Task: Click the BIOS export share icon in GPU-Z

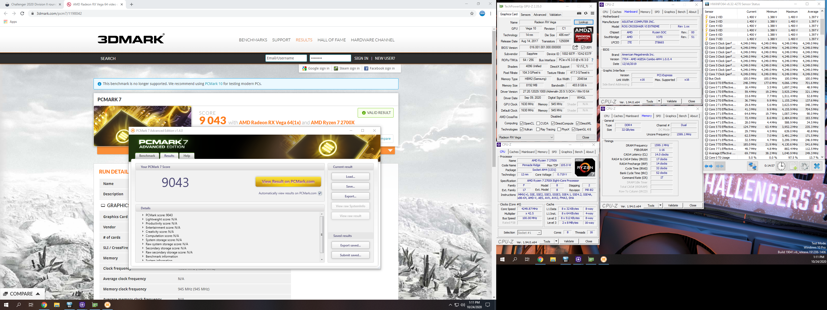Action: pos(575,48)
